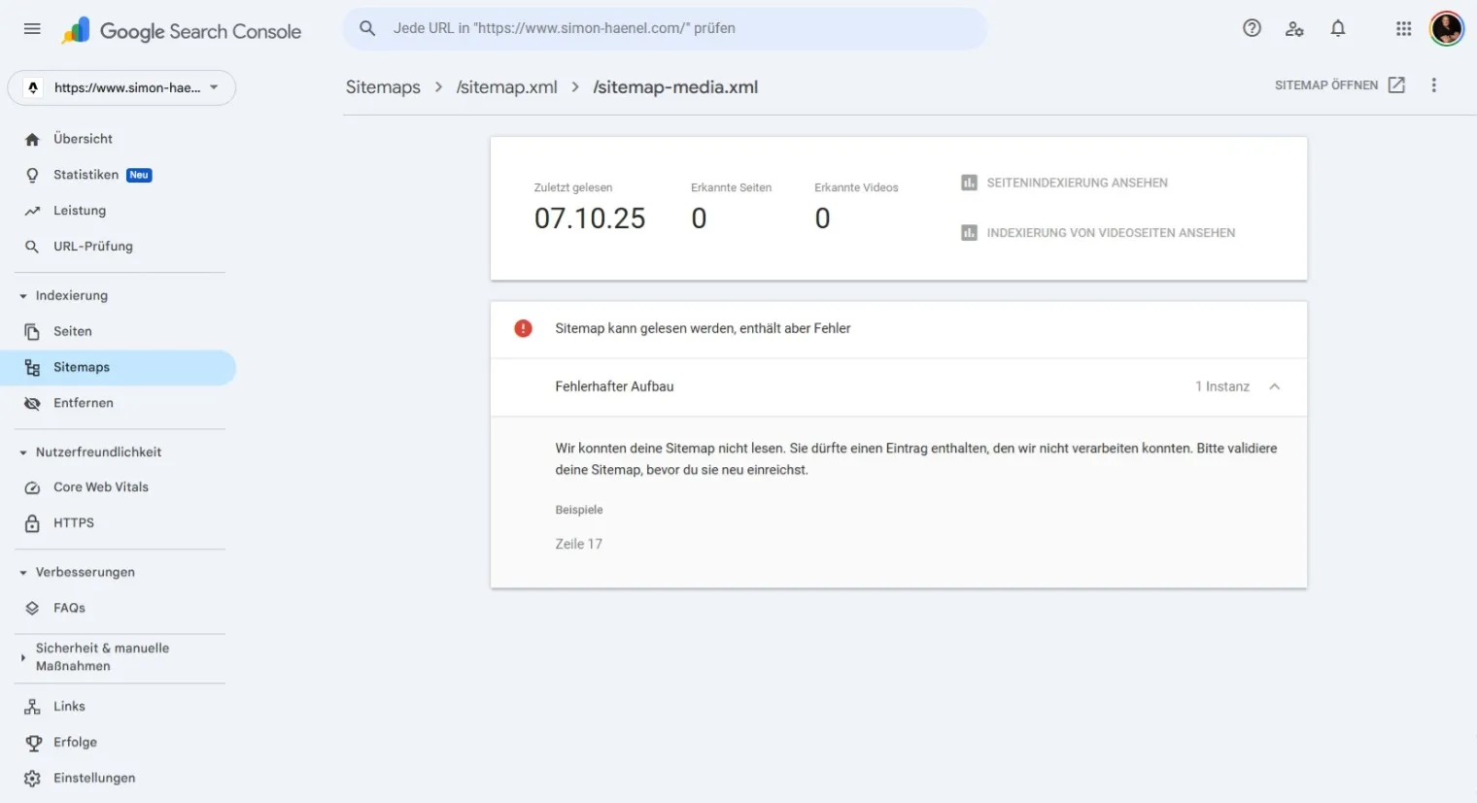The image size is (1477, 803).
Task: Collapse the Indexierung section
Action: click(x=23, y=296)
